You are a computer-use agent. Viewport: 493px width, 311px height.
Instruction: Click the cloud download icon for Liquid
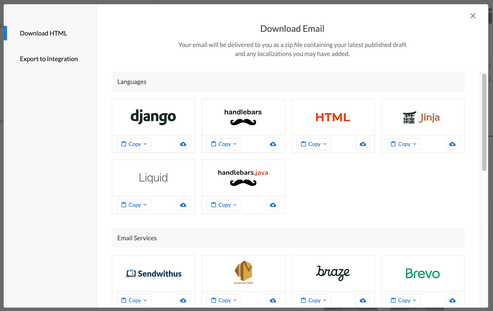click(183, 205)
